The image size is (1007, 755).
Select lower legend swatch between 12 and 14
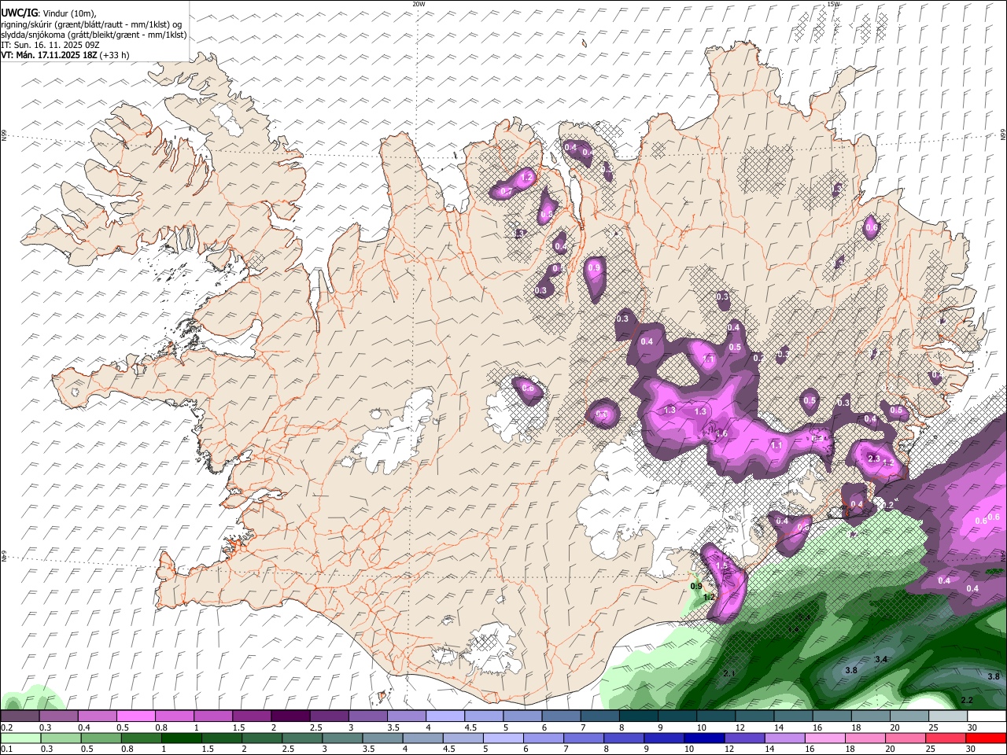[x=743, y=738]
